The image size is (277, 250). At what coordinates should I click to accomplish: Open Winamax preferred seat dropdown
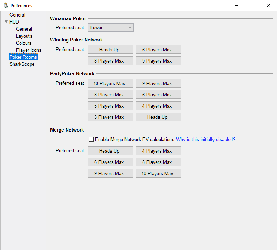pyautogui.click(x=110, y=28)
